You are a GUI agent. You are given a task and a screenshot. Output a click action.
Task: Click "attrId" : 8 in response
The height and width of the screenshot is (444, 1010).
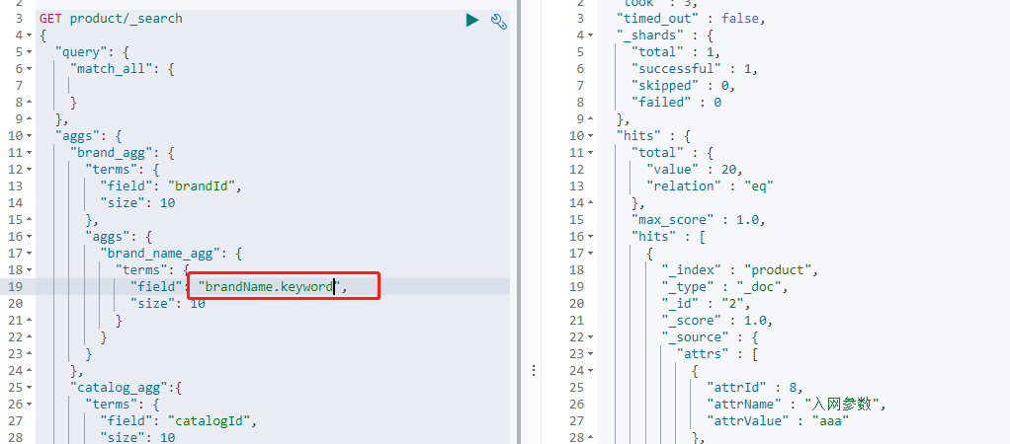(x=755, y=387)
